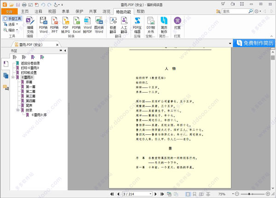This screenshot has height=198, width=276.
Task: Open the 图片转Word image converter
Action: pos(99,25)
